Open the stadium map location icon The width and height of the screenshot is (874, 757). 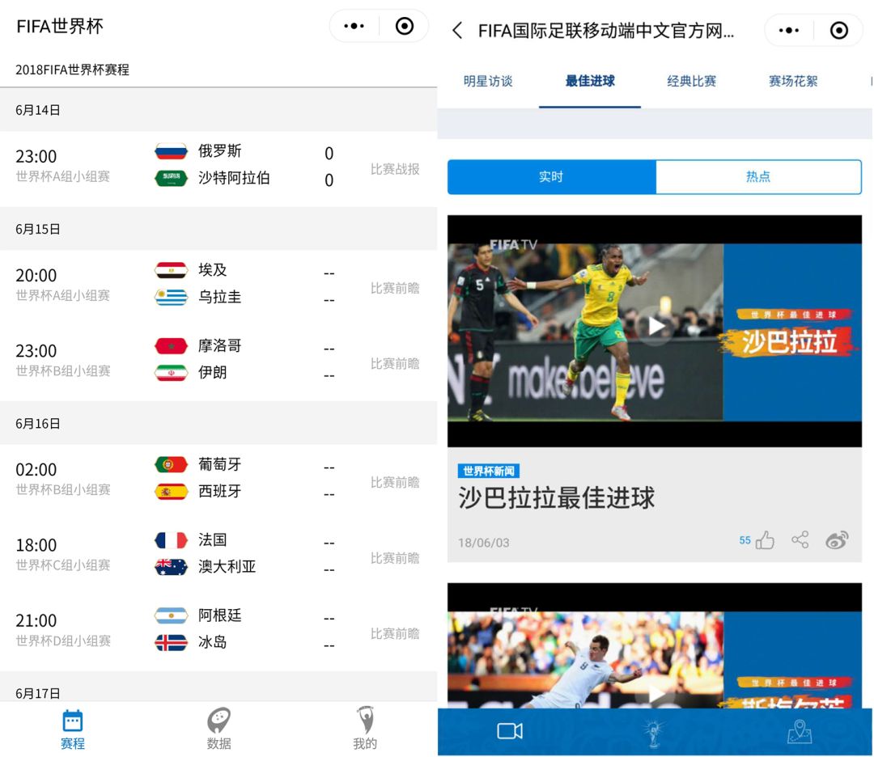[799, 730]
